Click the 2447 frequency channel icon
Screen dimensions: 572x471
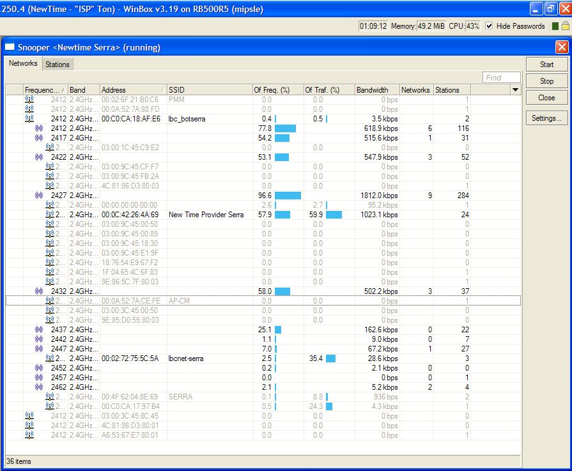[x=39, y=348]
